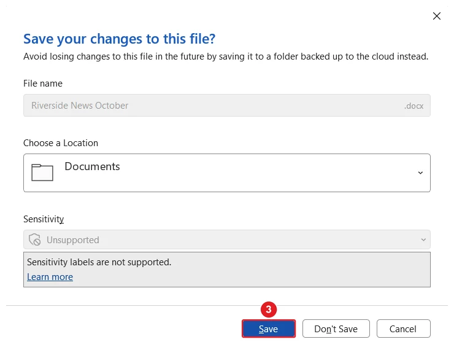Click the 'File name' label

[x=43, y=84]
